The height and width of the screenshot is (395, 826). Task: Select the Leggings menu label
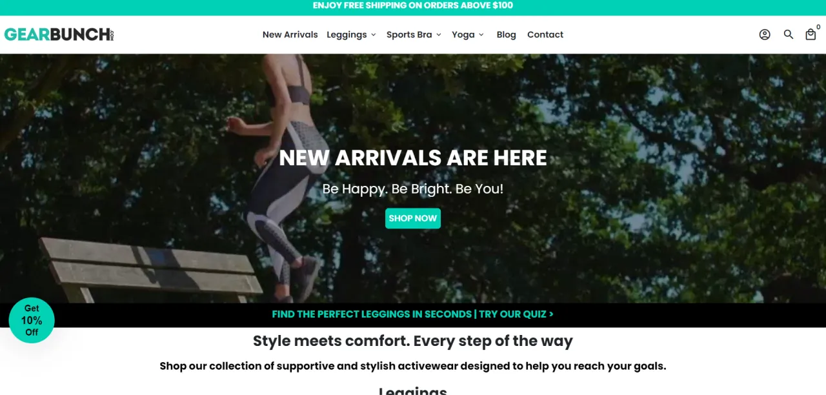pos(347,35)
